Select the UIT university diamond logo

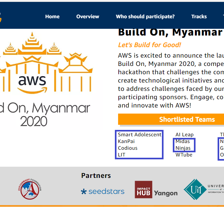coord(195,190)
